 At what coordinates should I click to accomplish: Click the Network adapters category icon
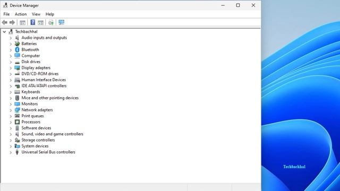pos(17,110)
